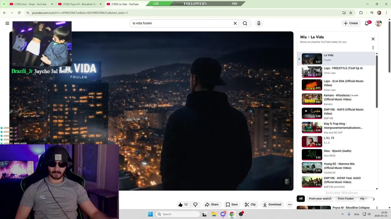Click the Create button

(x=351, y=23)
